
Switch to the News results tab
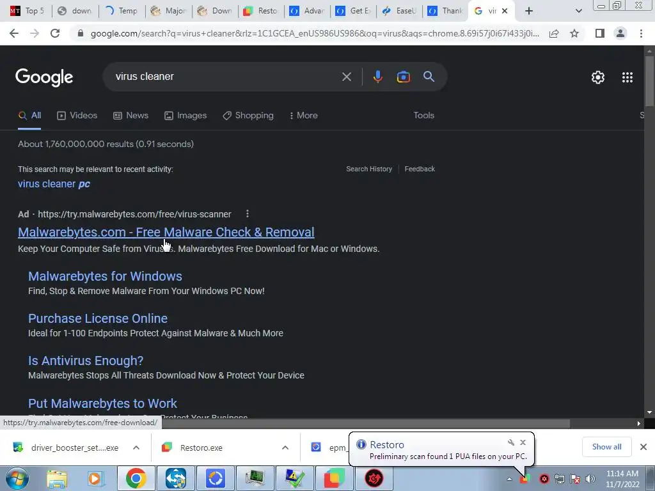[x=130, y=116]
